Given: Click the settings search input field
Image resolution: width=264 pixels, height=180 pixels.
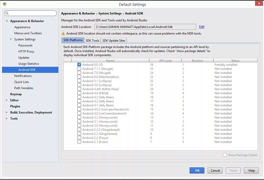Looking at the screenshot, I should click(x=30, y=13).
